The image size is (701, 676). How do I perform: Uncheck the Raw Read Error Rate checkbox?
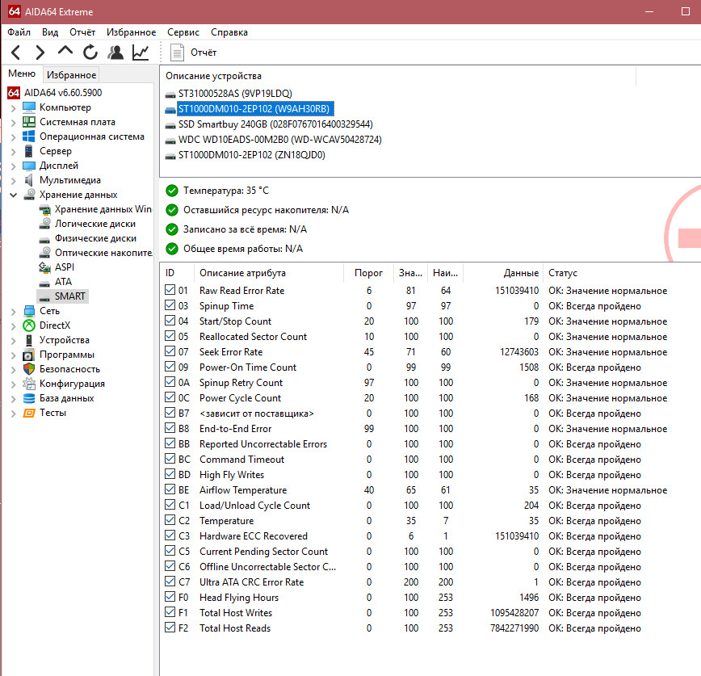[170, 290]
